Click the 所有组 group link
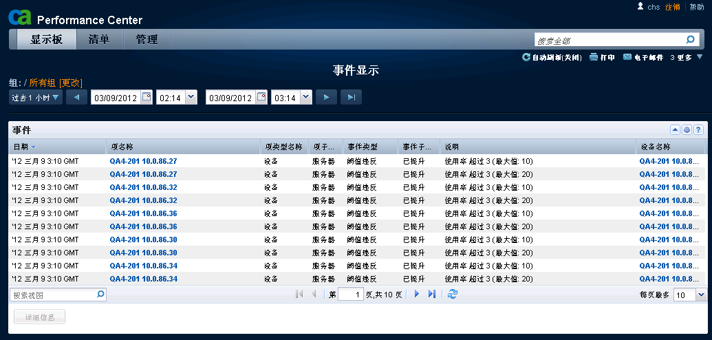 42,83
